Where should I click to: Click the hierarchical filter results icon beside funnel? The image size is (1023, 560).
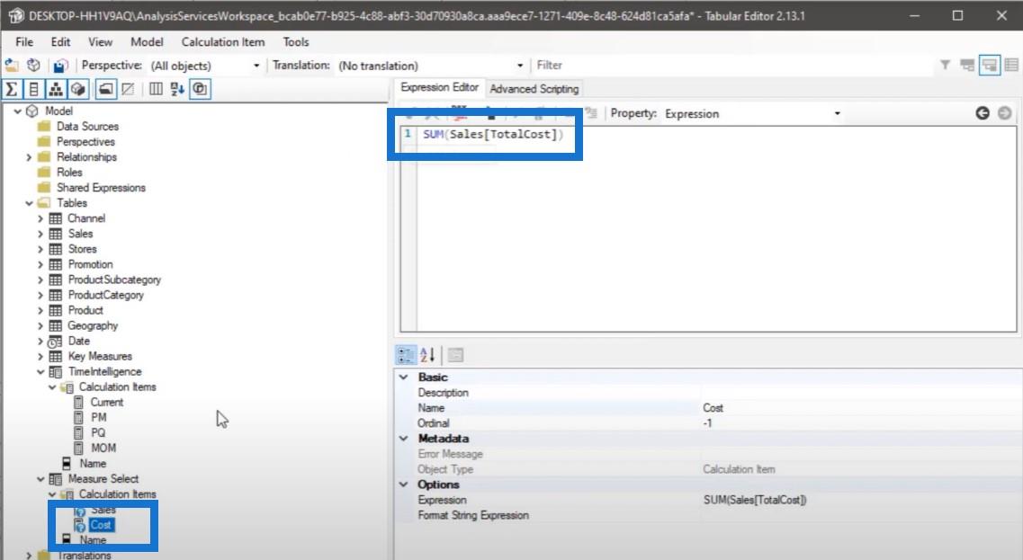click(967, 65)
